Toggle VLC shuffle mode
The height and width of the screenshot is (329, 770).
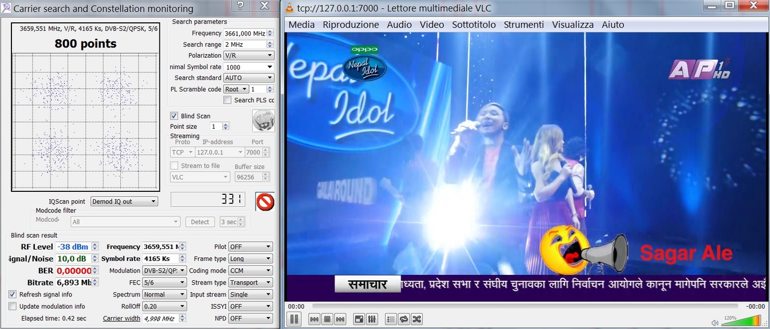(x=416, y=319)
